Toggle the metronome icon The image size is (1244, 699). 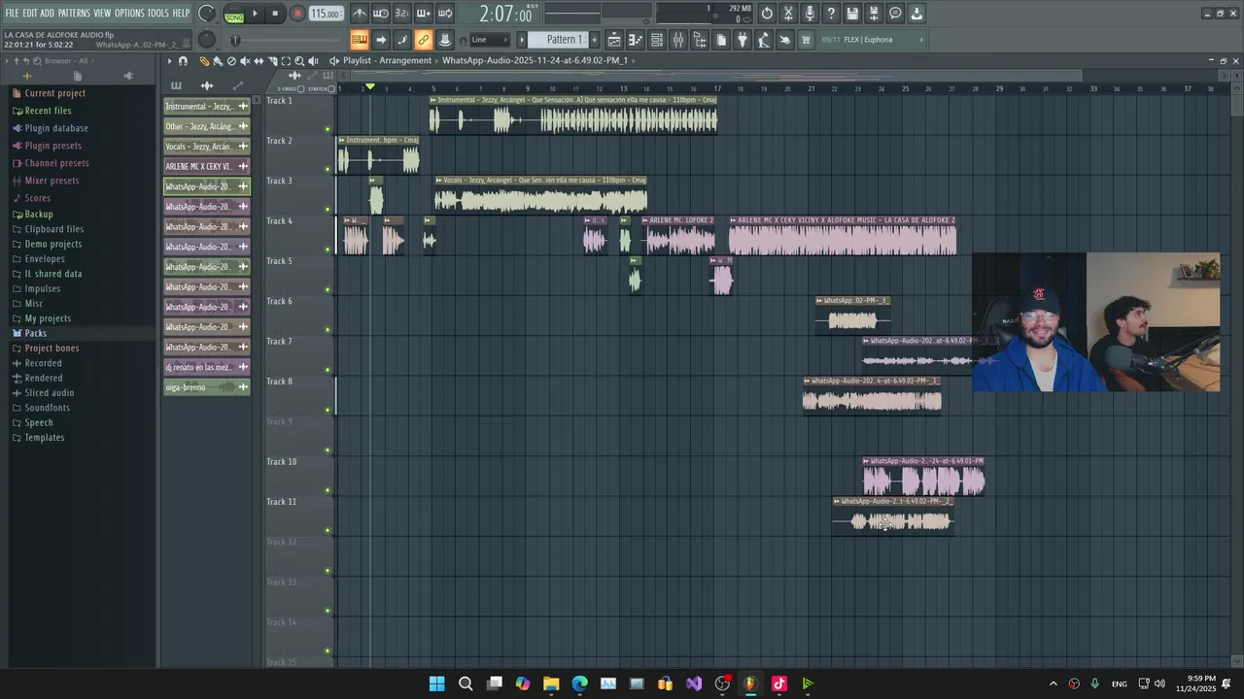click(360, 14)
